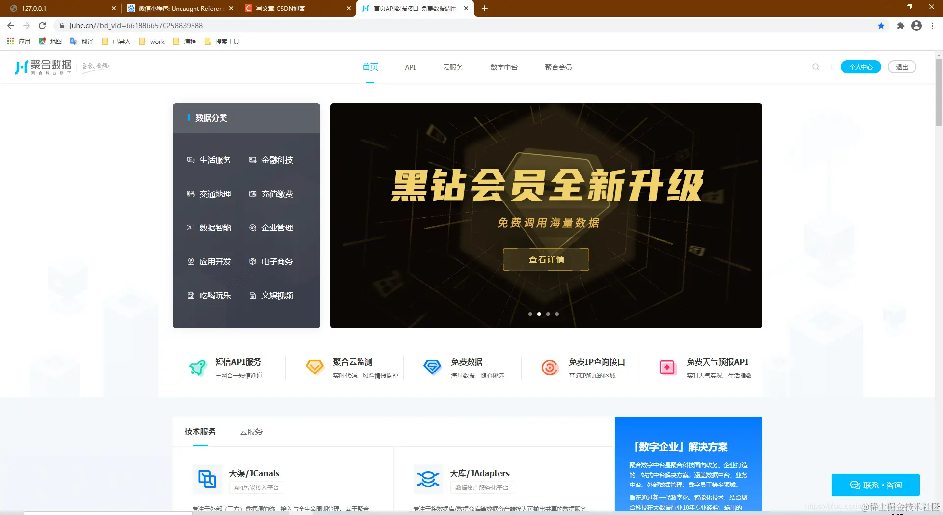The width and height of the screenshot is (943, 515).
Task: Open the 联系·咨询 chat button
Action: tap(876, 485)
